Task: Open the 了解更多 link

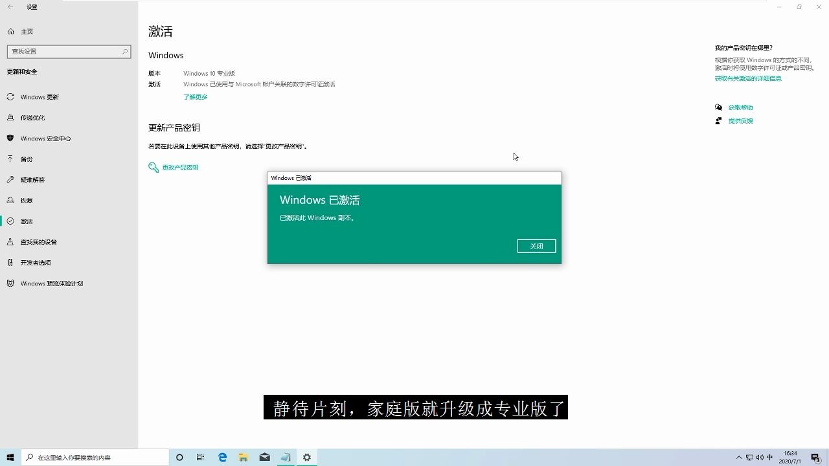Action: coord(196,97)
